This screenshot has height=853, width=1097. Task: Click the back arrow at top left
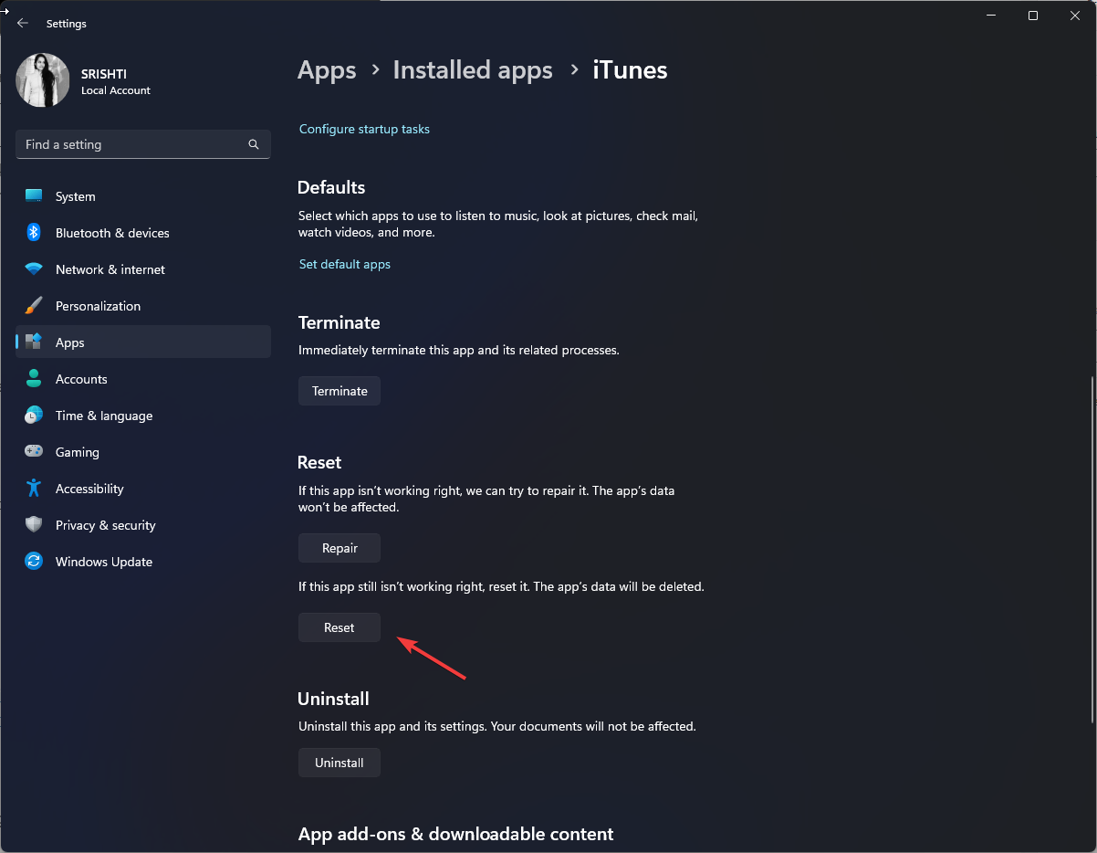[22, 23]
